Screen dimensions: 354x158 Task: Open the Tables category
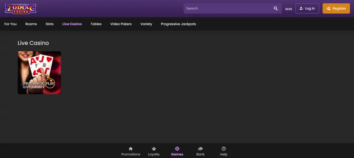point(96,24)
